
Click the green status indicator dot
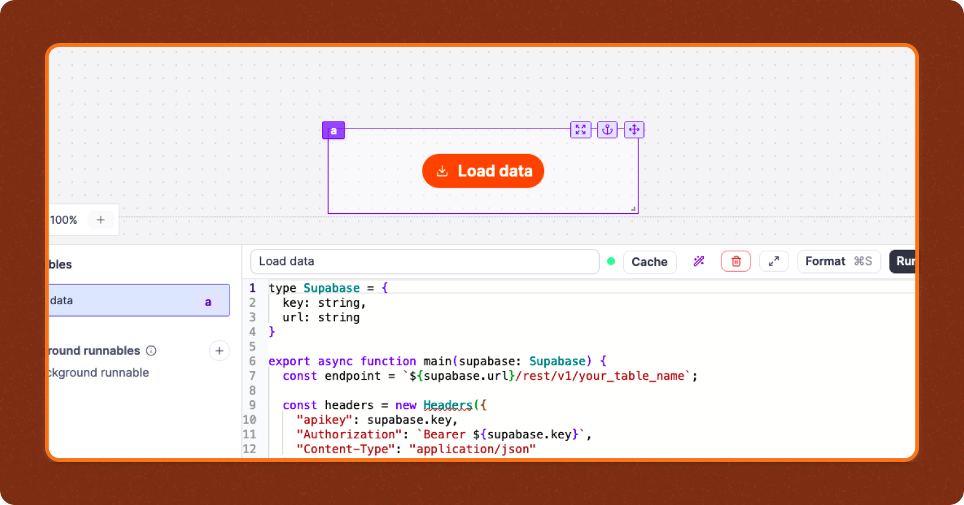click(611, 262)
